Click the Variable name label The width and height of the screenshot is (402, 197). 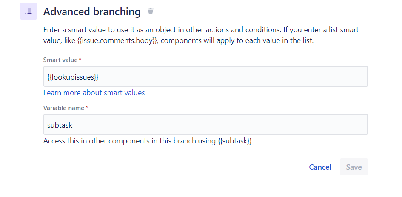(x=63, y=108)
